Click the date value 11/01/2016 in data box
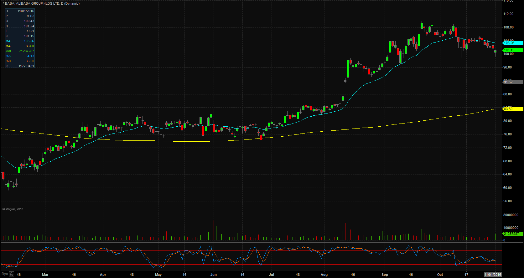 tap(26, 11)
